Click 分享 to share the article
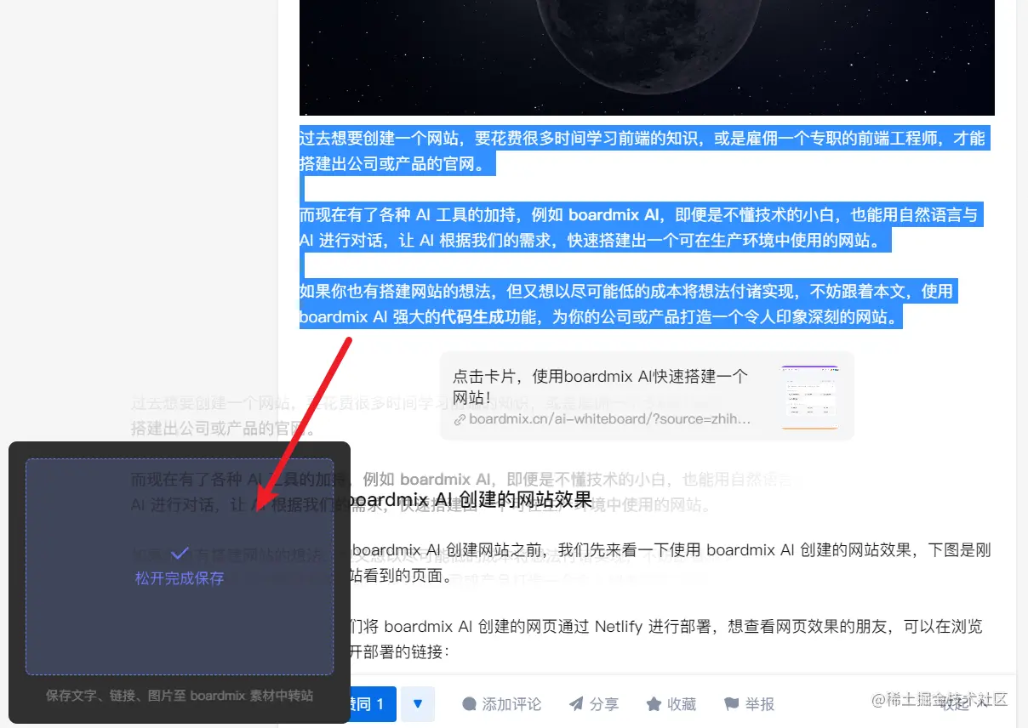This screenshot has height=728, width=1028. pyautogui.click(x=594, y=704)
